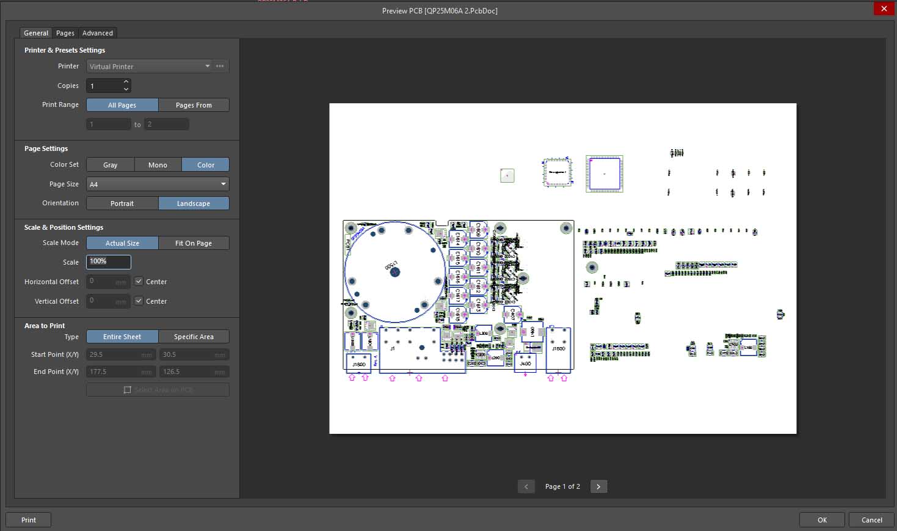Viewport: 897px width, 531px height.
Task: Close the Preview PCB dialog
Action: [x=884, y=9]
